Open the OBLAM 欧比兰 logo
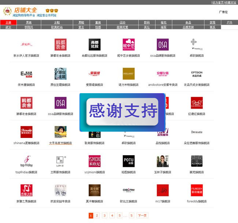This screenshot has height=223, width=238. click(x=129, y=190)
